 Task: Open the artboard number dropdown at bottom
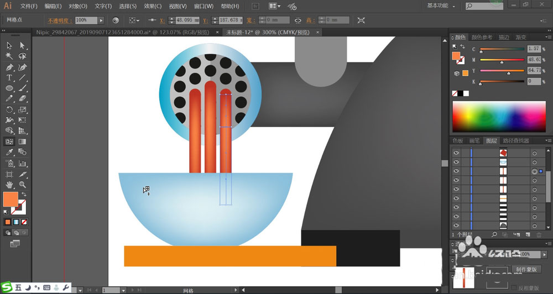(x=123, y=291)
